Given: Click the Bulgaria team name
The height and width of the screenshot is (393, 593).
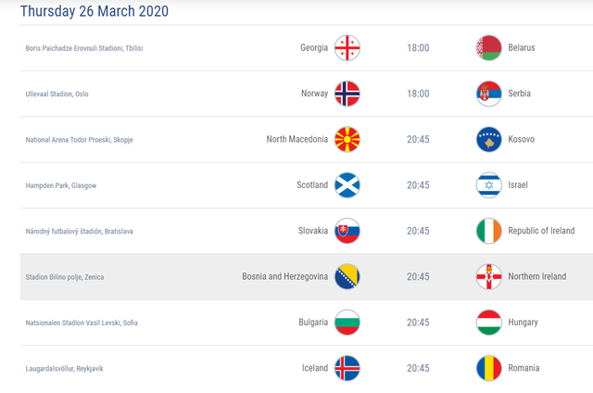Looking at the screenshot, I should (313, 323).
